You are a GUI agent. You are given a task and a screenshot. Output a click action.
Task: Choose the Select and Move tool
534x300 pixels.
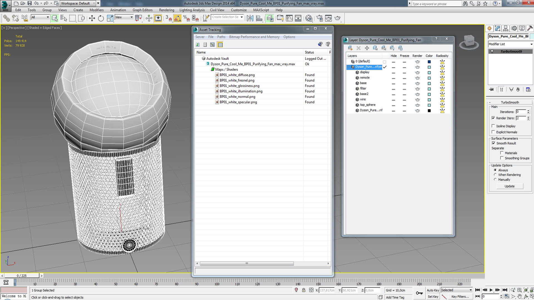(x=92, y=18)
